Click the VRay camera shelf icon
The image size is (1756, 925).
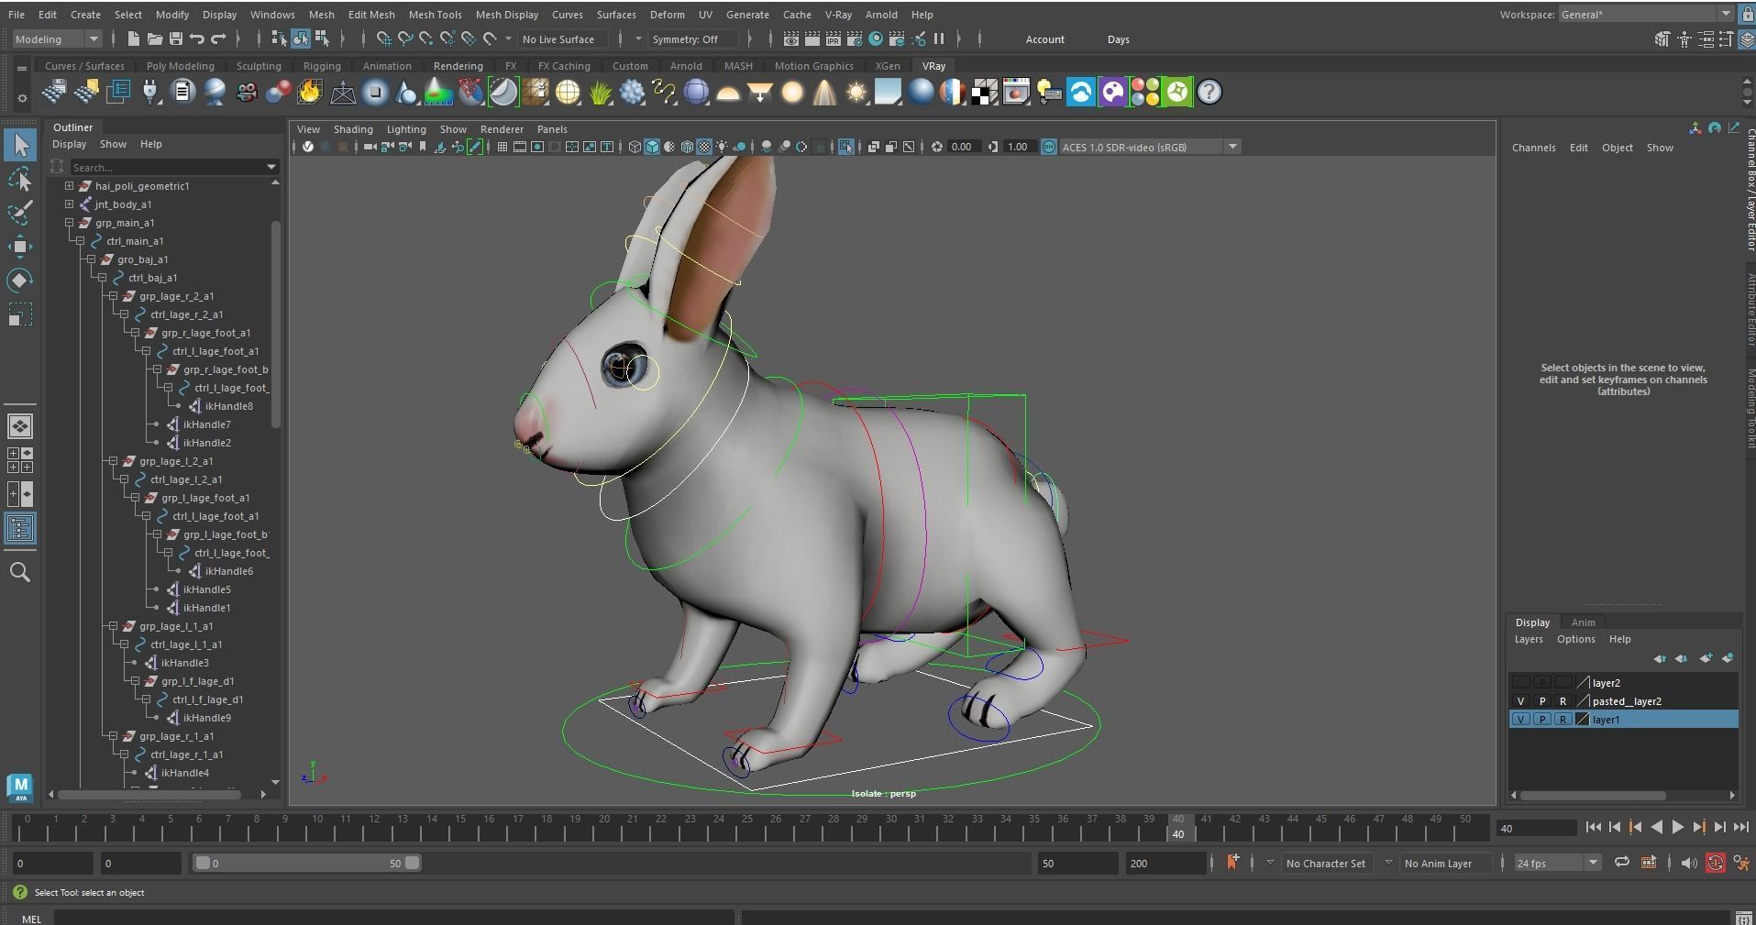[246, 92]
